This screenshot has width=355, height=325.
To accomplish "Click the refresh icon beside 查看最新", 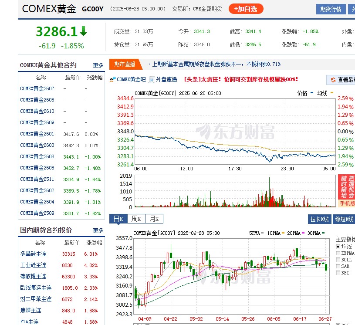I will (x=333, y=80).
